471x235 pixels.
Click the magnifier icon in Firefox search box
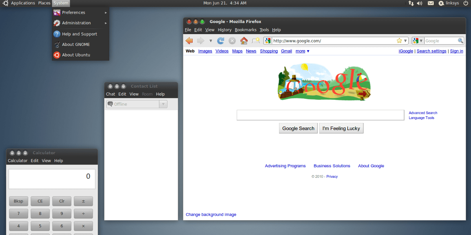pos(460,41)
